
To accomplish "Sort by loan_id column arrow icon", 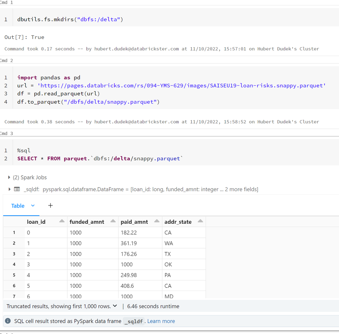I will [62, 221].
